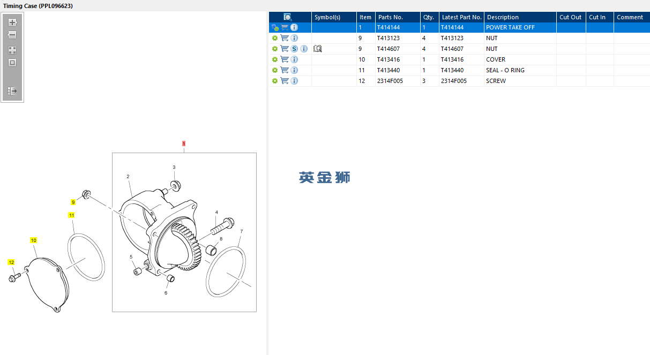Click green gear icon for SEAL - O RING
This screenshot has height=355, width=650.
(x=275, y=70)
